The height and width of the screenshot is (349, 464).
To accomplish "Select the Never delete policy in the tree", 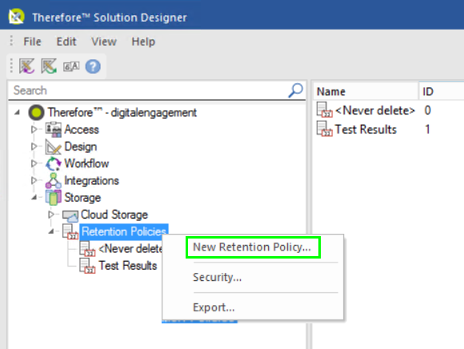I will point(130,249).
